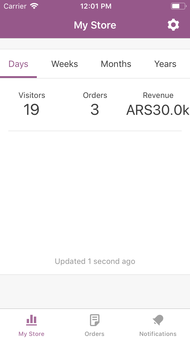The image size is (190, 338).
Task: Tap the Orders document icon
Action: coord(94,320)
